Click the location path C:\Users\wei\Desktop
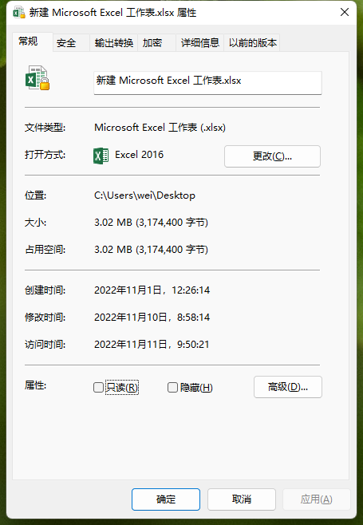 tap(144, 195)
